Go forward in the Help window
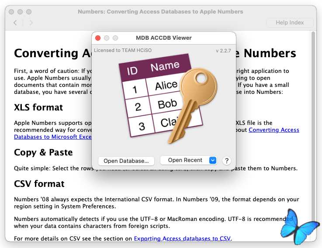Image resolution: width=322 pixels, height=248 pixels. (31, 23)
